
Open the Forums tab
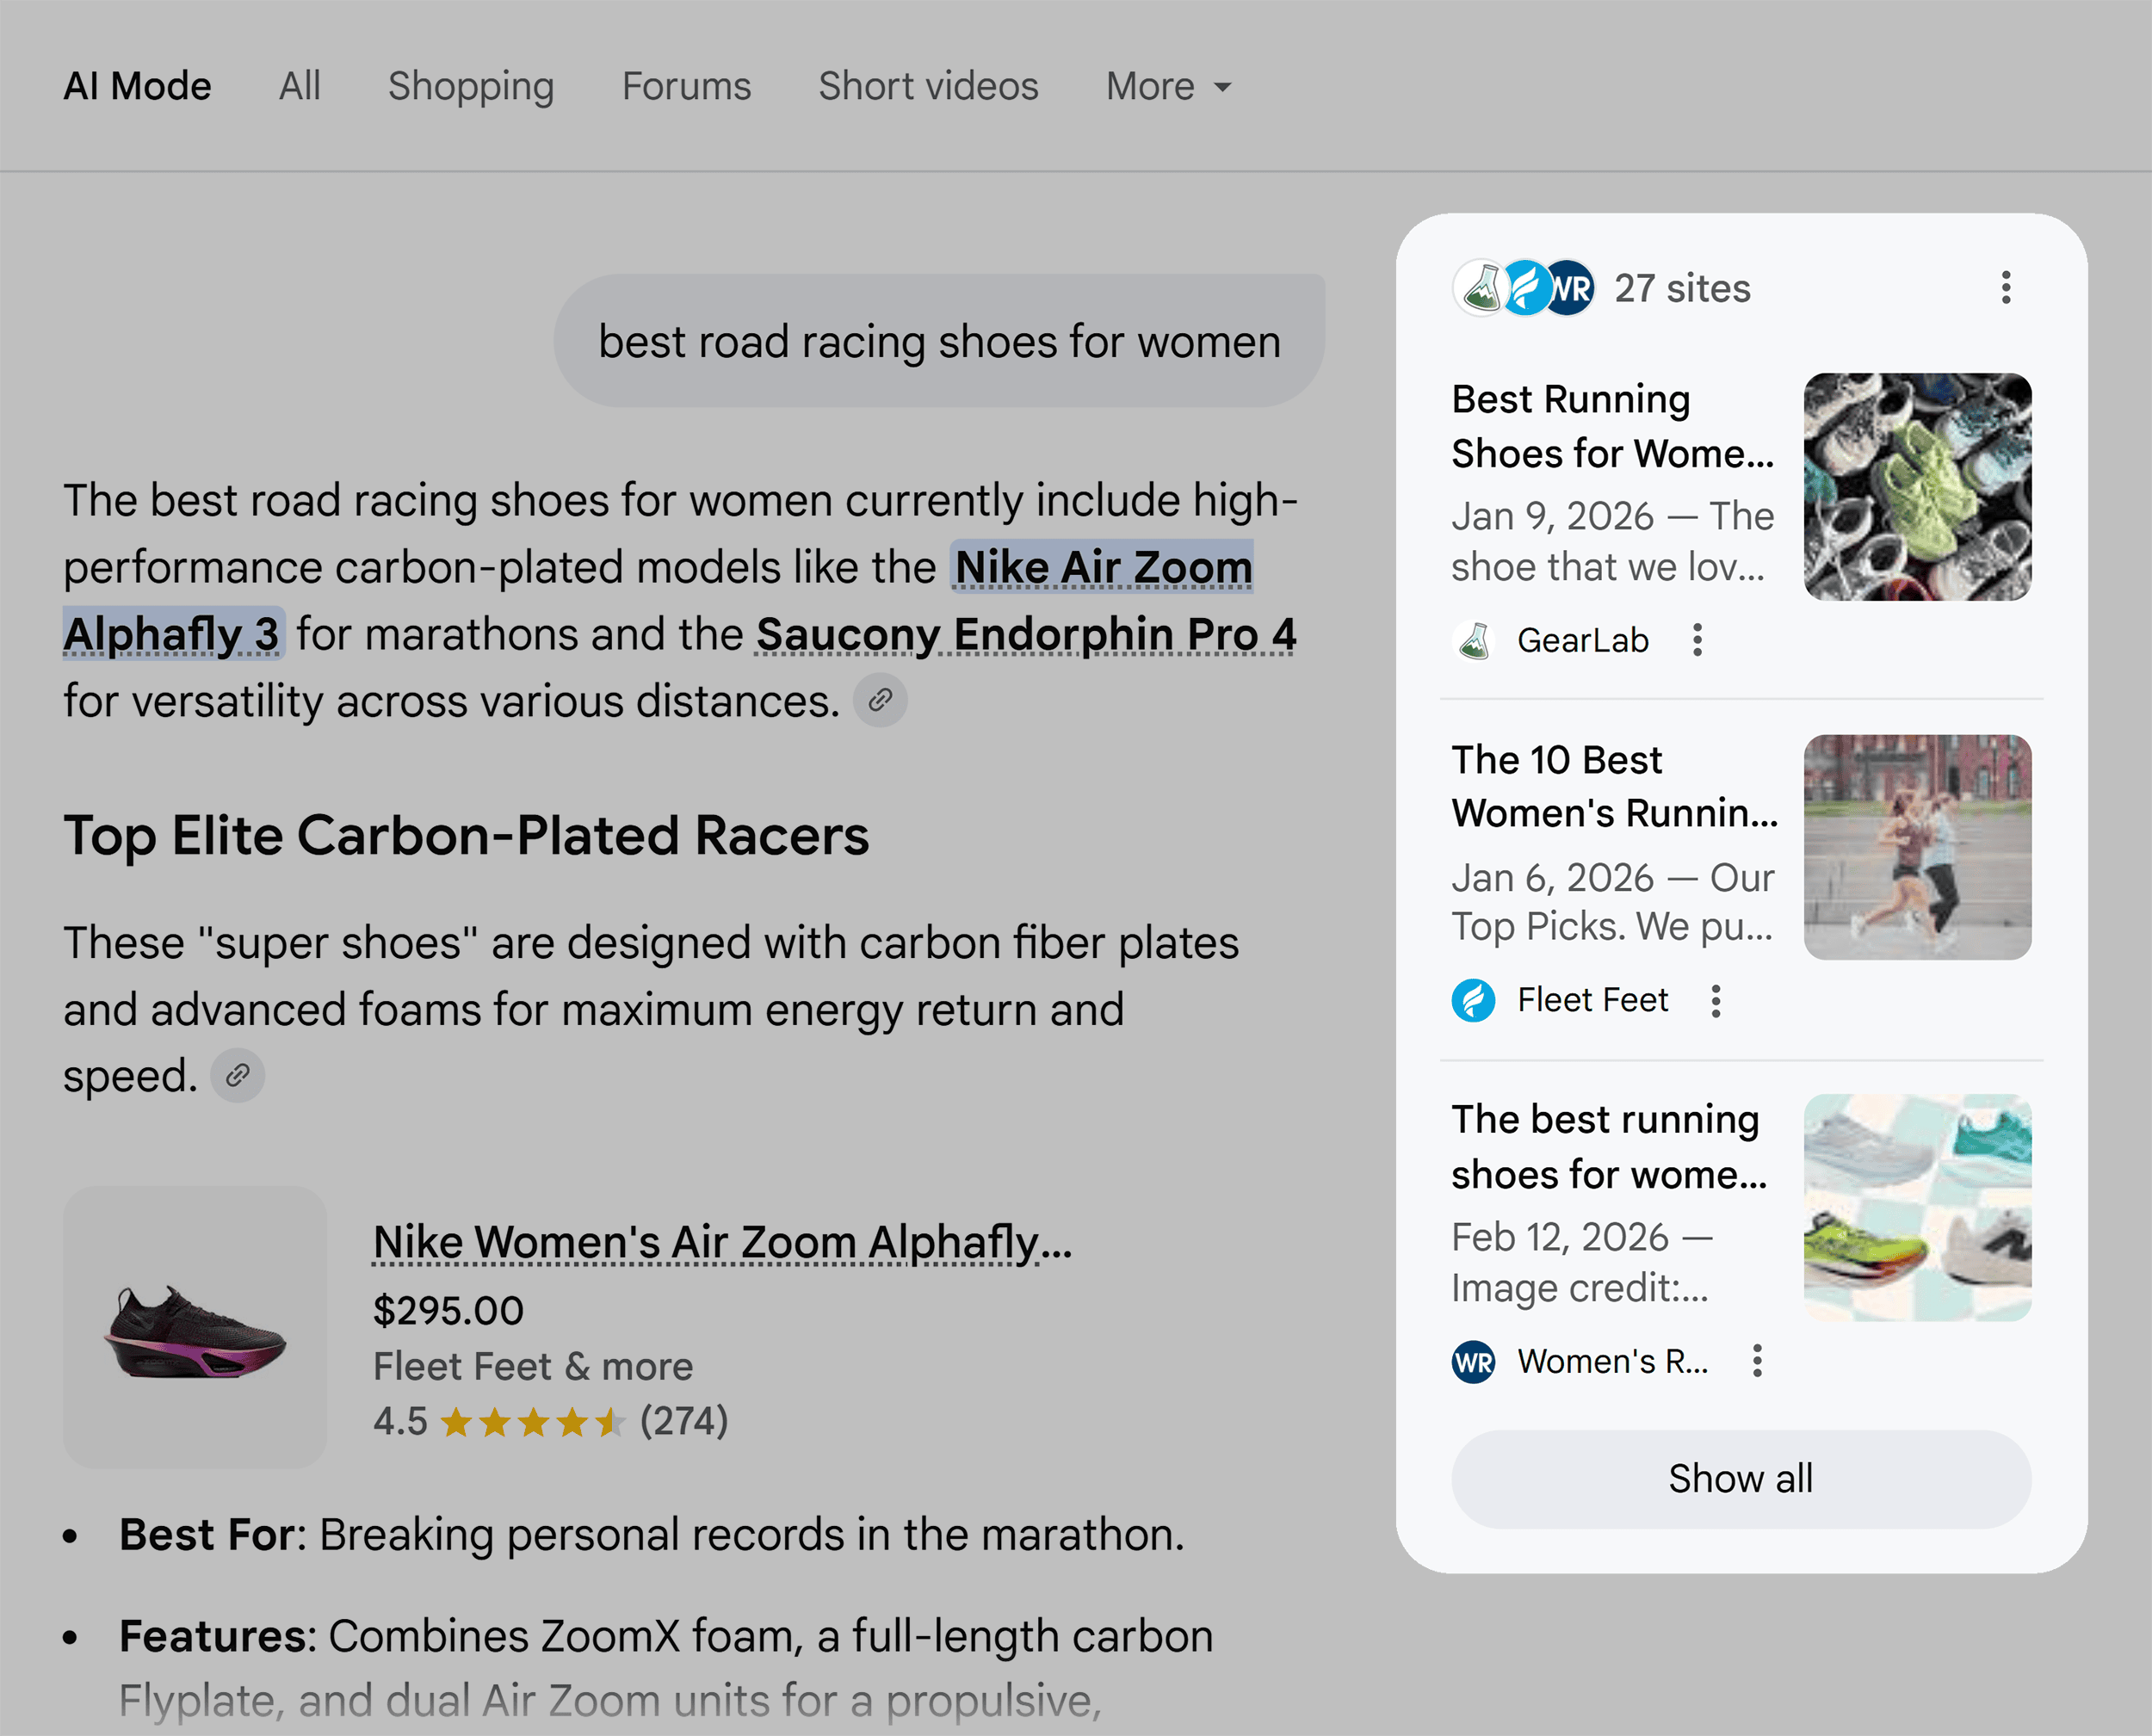(x=687, y=86)
